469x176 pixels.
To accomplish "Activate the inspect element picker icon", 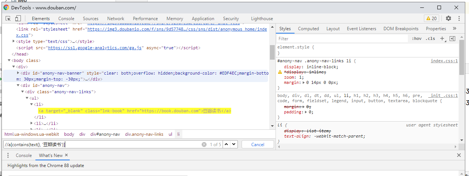I will tap(8, 18).
